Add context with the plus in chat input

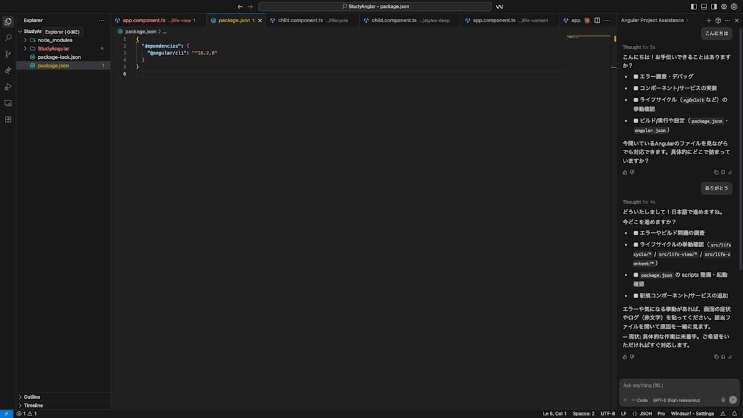[625, 400]
